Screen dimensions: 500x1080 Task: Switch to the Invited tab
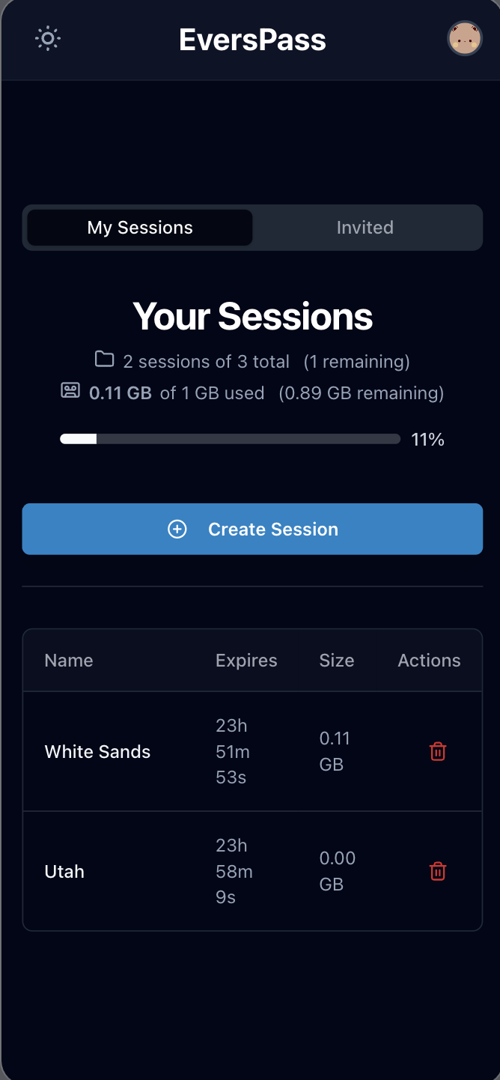pyautogui.click(x=366, y=227)
